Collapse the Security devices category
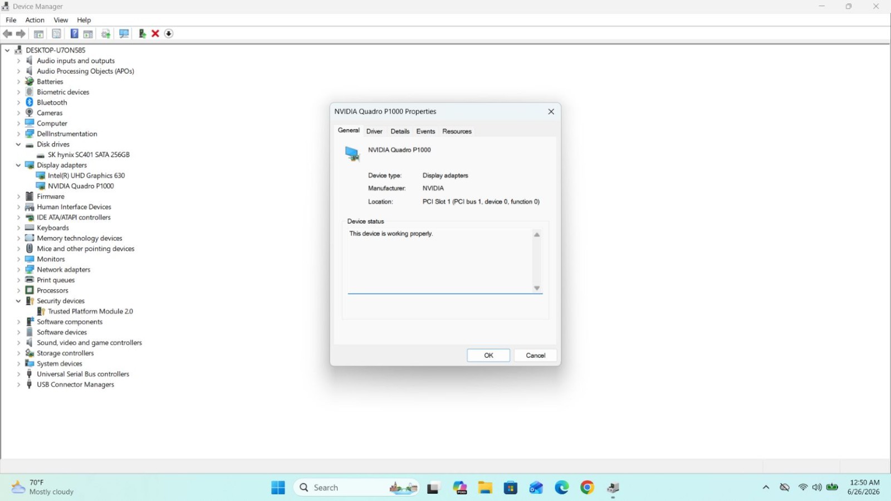This screenshot has width=891, height=501. (18, 301)
